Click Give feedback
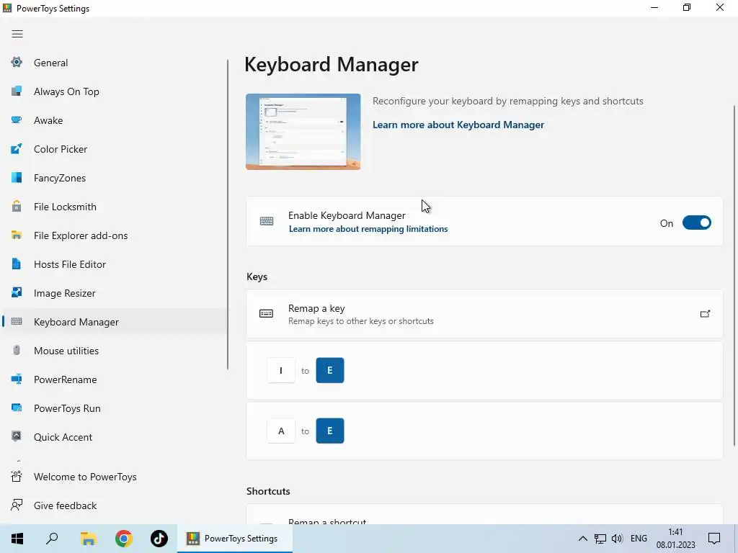The height and width of the screenshot is (553, 738). pos(115,505)
